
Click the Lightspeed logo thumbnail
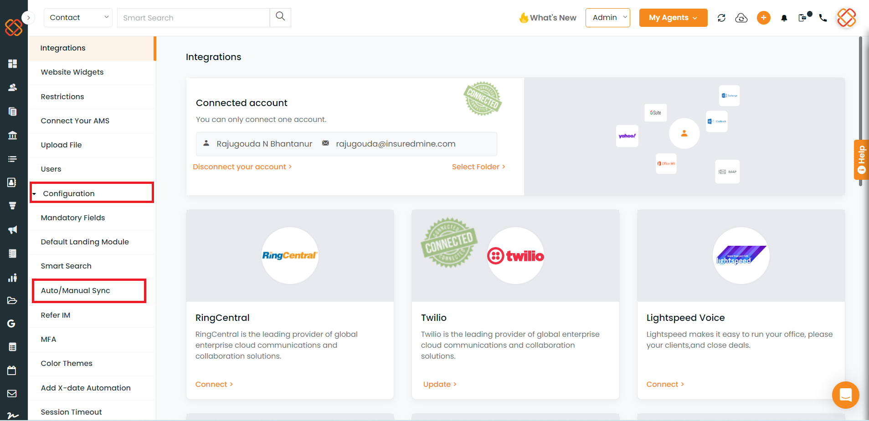coord(741,255)
